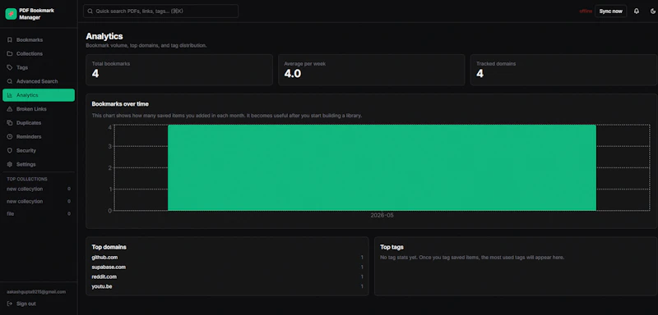
Task: Click the Security shield icon
Action: (x=10, y=150)
